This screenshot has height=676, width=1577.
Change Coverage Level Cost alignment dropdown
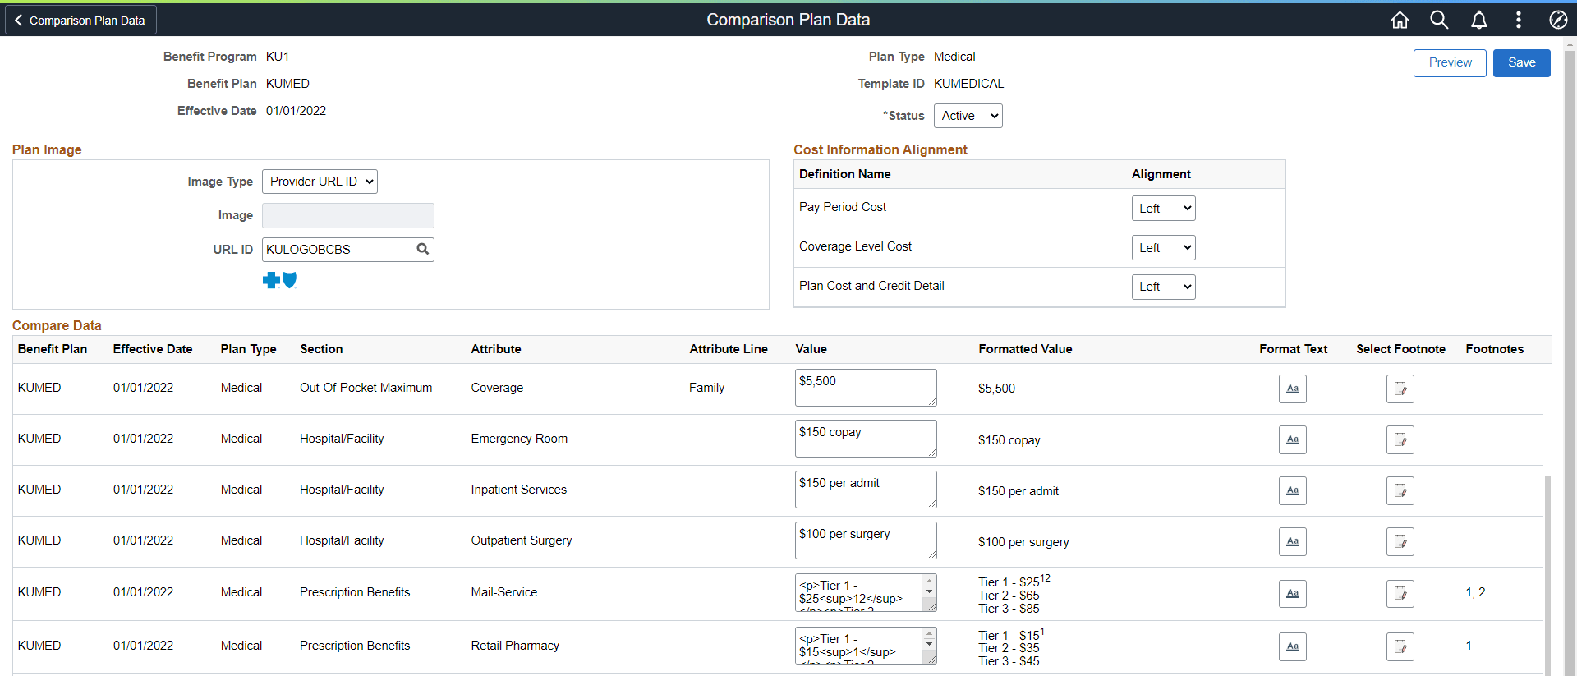click(1163, 248)
